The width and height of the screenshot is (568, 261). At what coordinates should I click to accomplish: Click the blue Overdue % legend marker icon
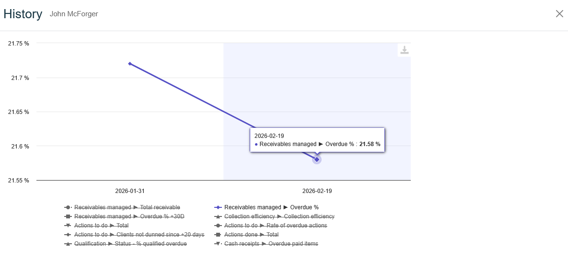click(x=218, y=207)
